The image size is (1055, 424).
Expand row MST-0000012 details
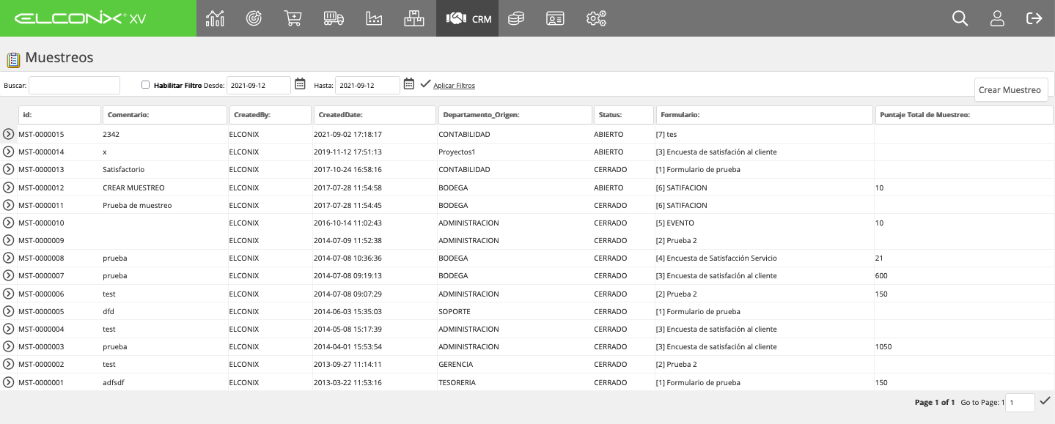coord(9,187)
